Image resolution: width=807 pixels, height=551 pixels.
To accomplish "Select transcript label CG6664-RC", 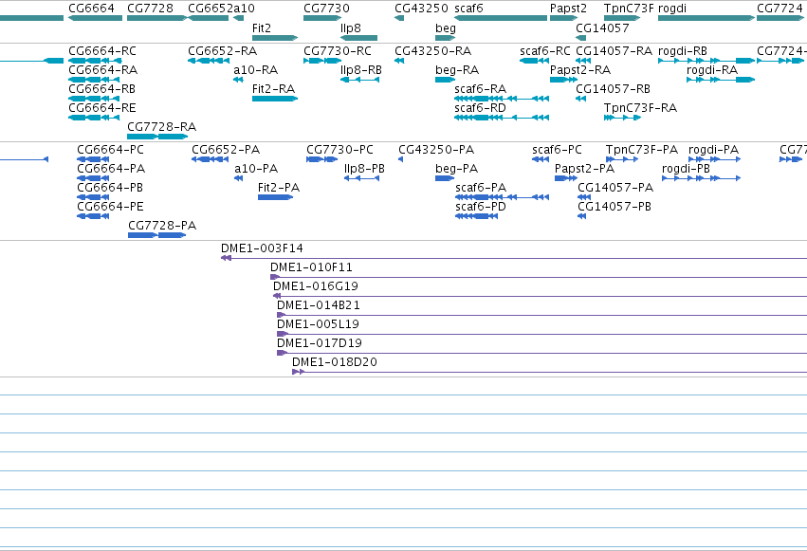I will coord(102,51).
